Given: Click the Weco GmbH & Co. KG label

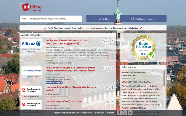Looking at the screenshot, I should tap(31, 96).
